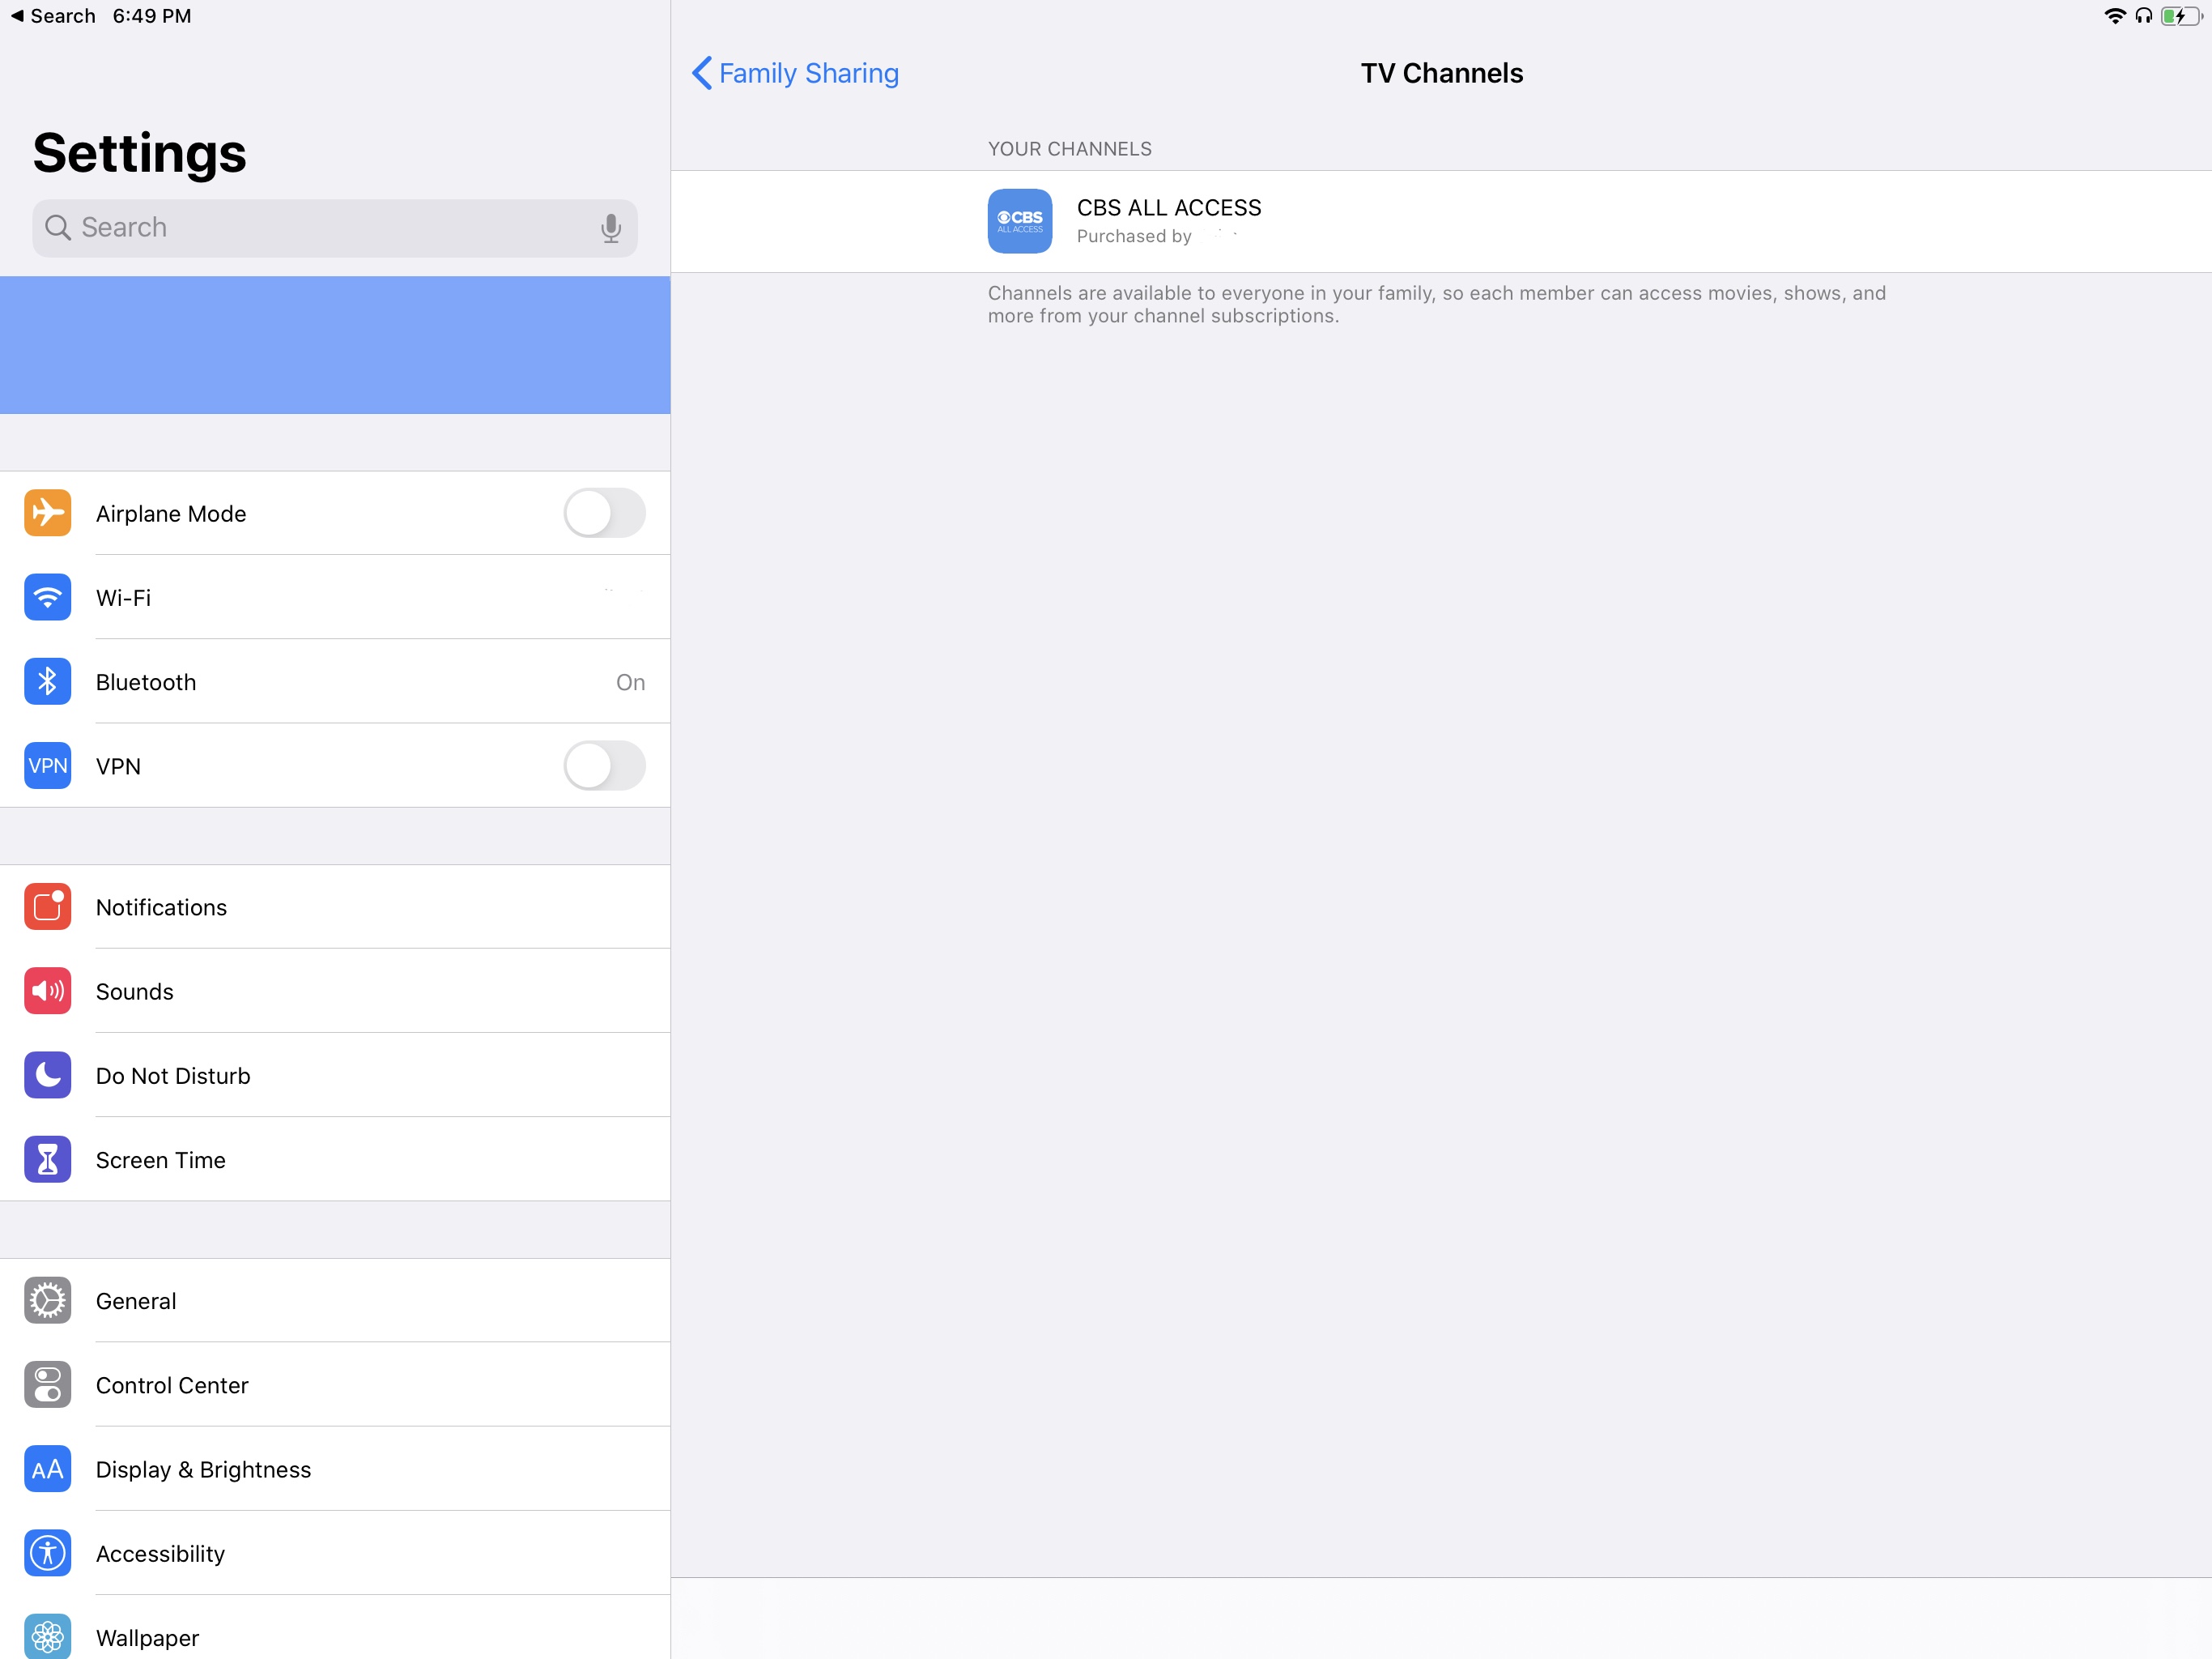The image size is (2212, 1659).
Task: Click the Notifications red icon
Action: tap(47, 906)
